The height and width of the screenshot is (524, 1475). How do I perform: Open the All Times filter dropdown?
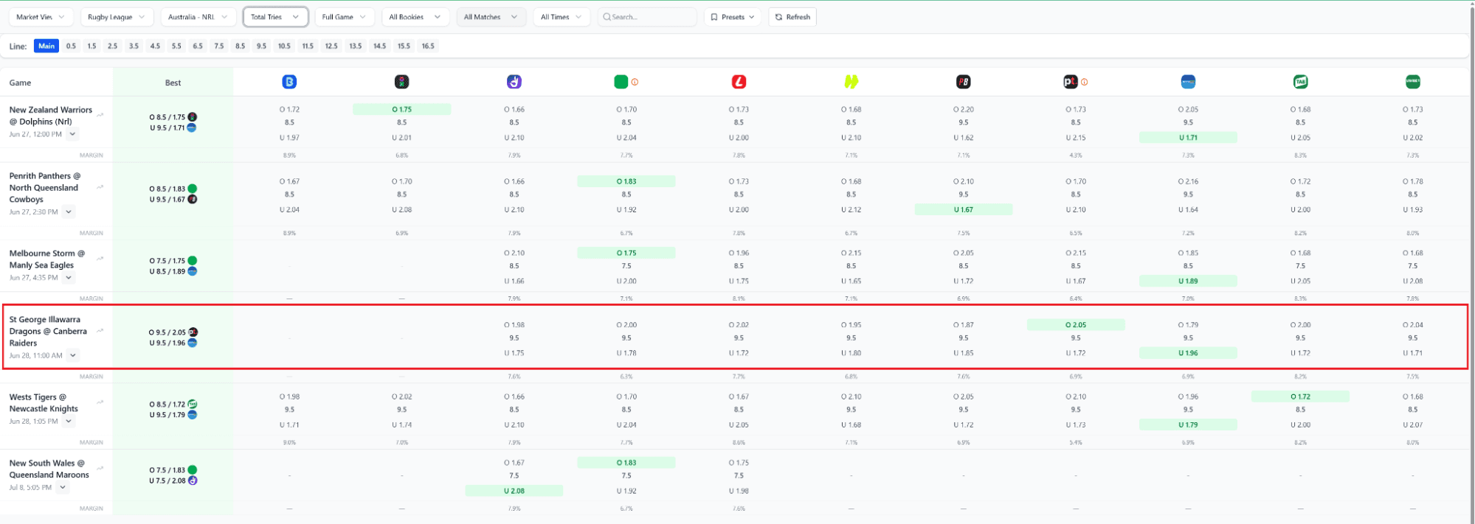[x=562, y=17]
